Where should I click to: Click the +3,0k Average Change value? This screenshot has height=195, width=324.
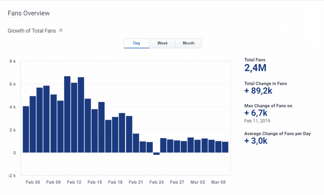point(256,141)
